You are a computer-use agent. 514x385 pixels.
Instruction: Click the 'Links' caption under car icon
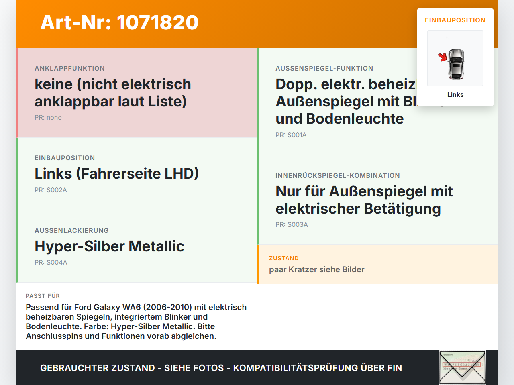(x=455, y=94)
